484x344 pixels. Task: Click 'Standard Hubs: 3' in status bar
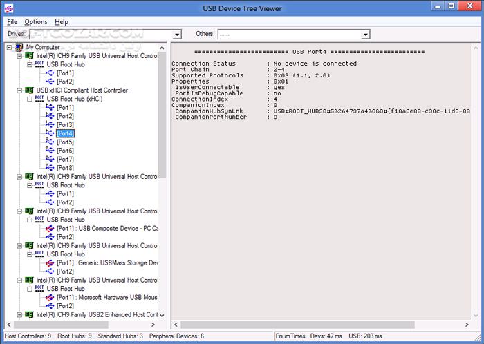click(x=120, y=336)
